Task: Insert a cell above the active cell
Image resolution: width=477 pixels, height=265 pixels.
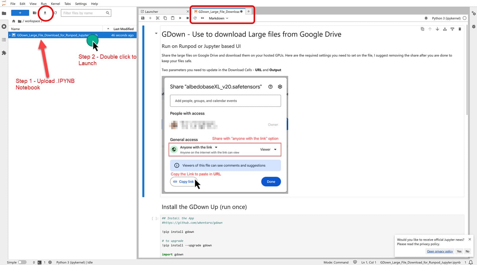Action: coord(445,29)
